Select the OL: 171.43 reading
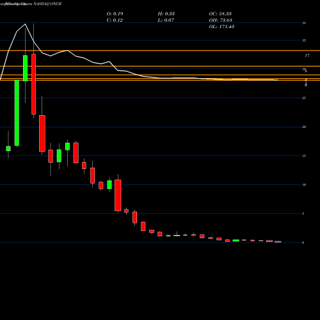 tap(221, 26)
